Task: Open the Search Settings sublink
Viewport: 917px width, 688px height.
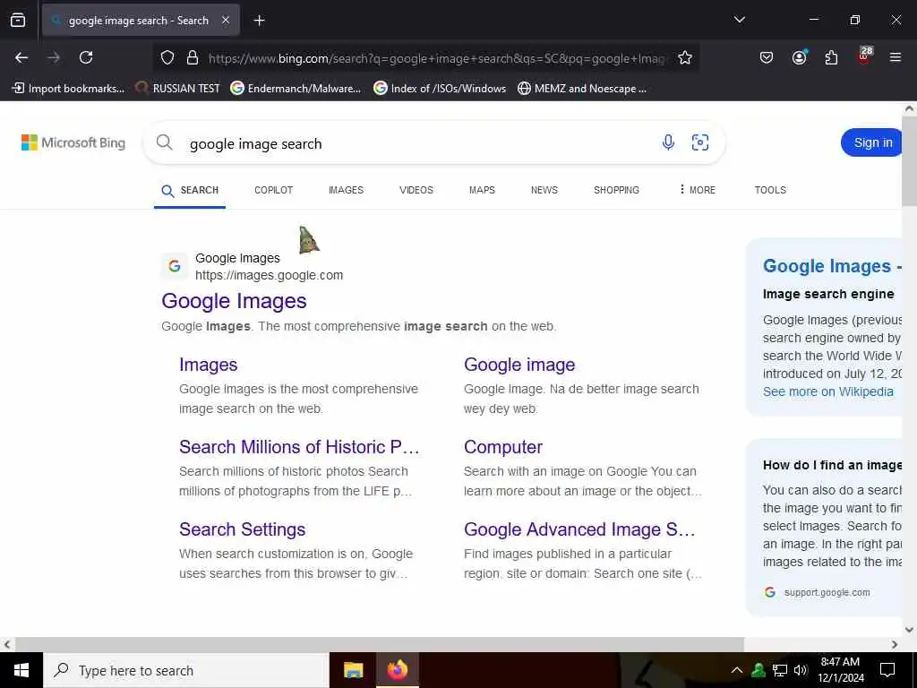Action: [242, 529]
